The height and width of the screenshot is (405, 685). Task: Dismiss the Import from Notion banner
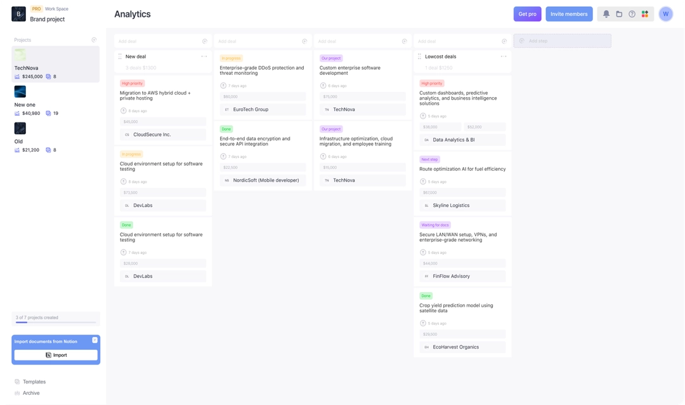click(x=95, y=340)
